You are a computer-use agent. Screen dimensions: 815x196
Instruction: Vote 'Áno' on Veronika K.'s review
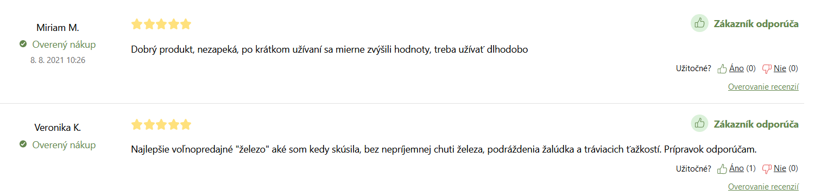point(736,168)
